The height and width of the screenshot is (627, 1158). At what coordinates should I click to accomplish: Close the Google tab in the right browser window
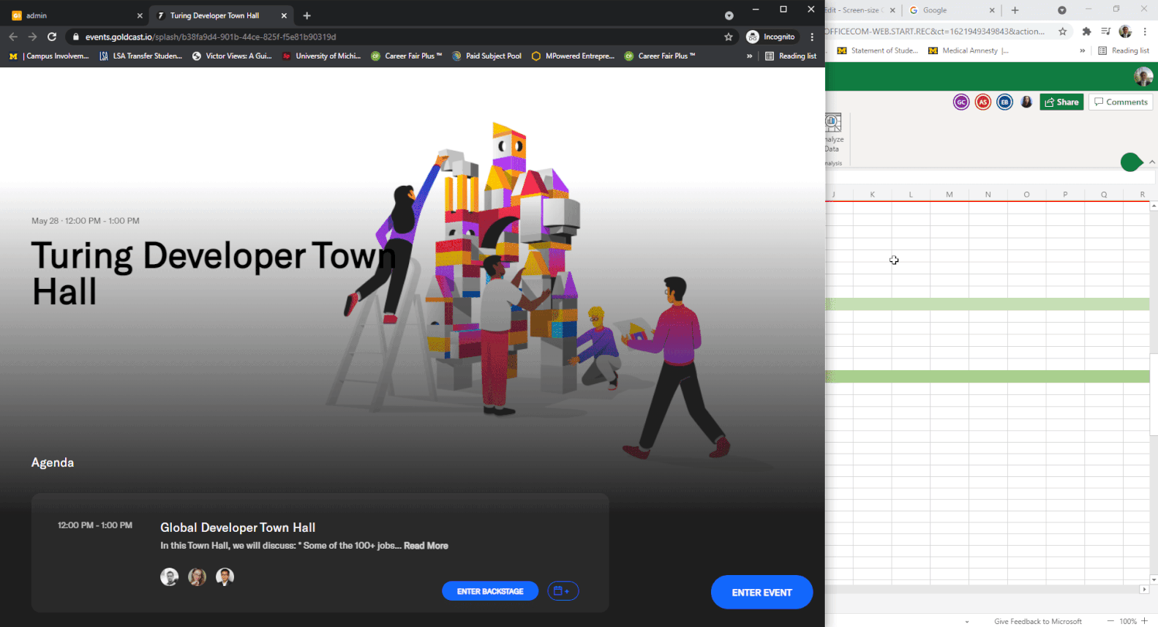992,10
